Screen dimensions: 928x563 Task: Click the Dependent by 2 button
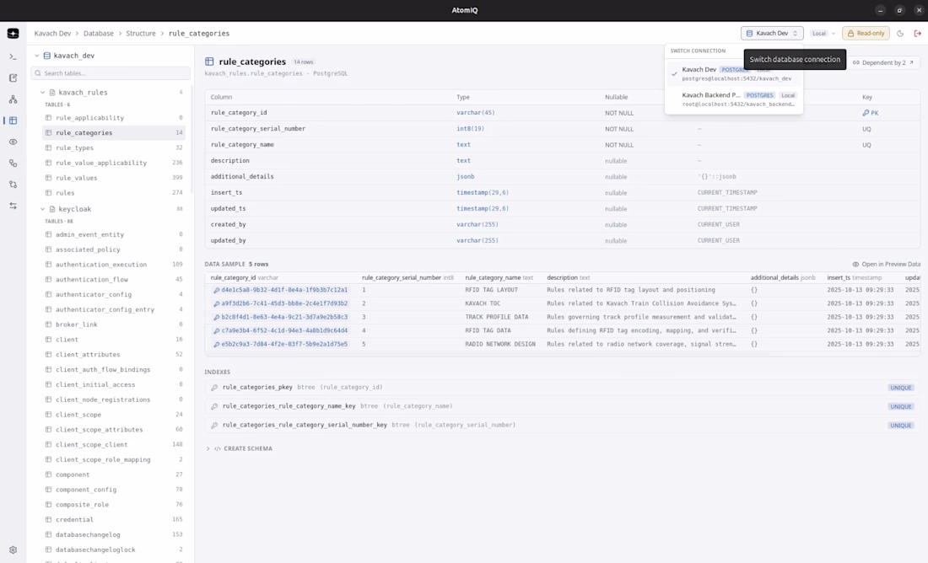coord(883,62)
